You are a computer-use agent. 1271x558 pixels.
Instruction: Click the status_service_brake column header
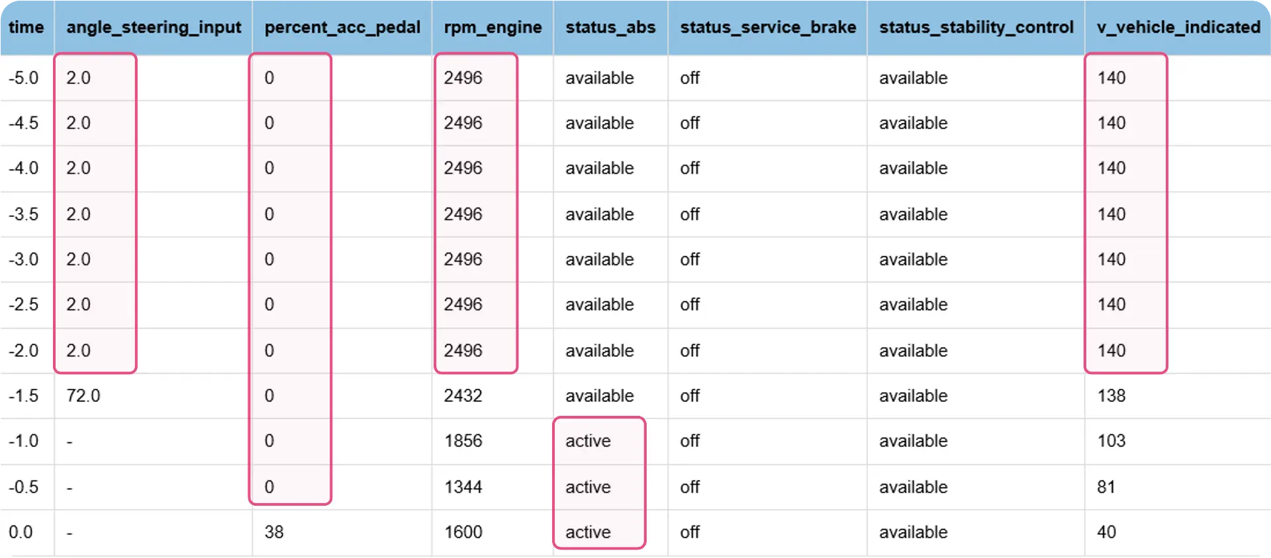click(x=768, y=27)
